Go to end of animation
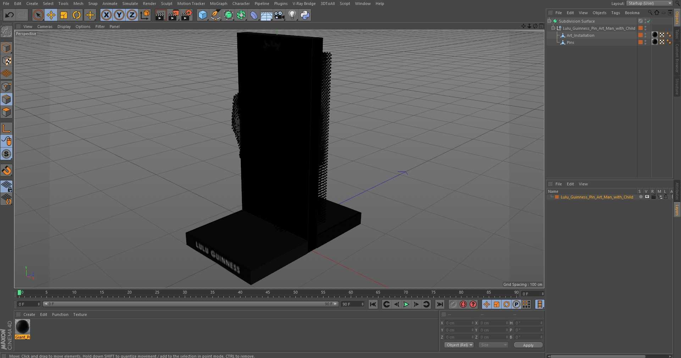The height and width of the screenshot is (358, 681). point(440,304)
